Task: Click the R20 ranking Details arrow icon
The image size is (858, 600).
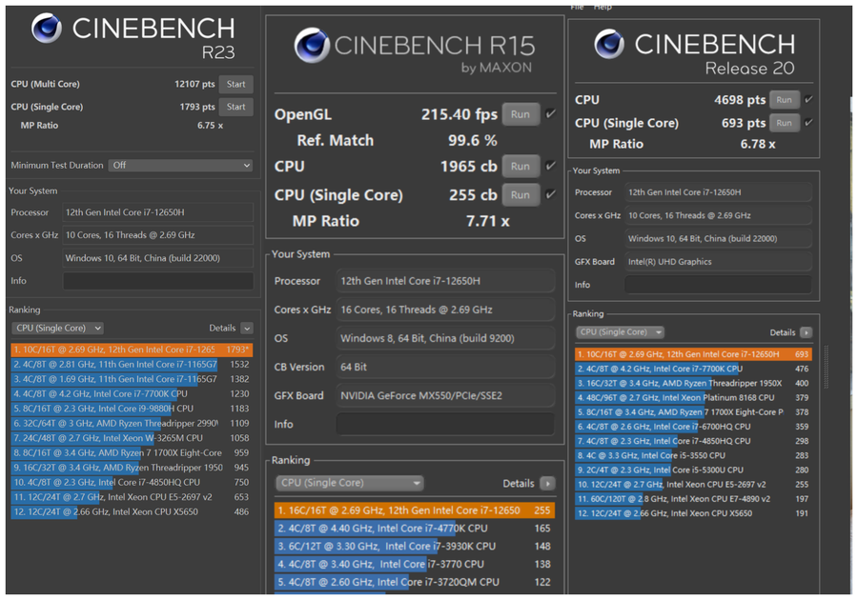Action: [806, 332]
